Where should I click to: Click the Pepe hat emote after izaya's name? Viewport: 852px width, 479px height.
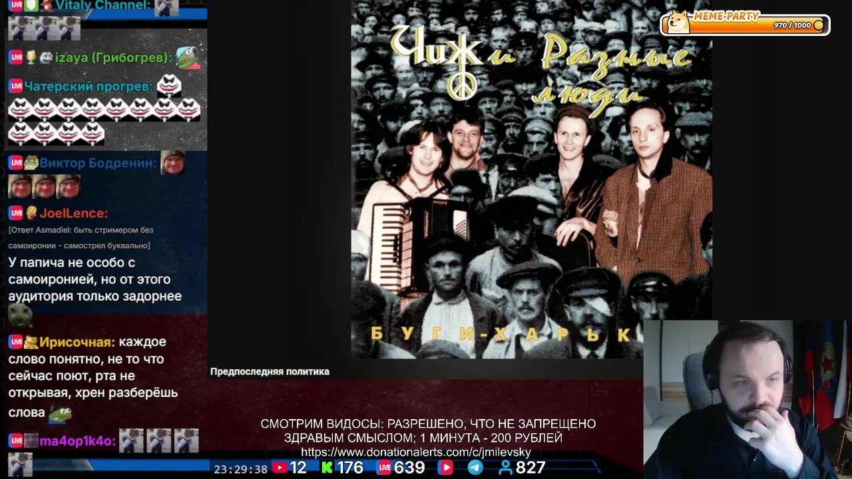click(187, 57)
